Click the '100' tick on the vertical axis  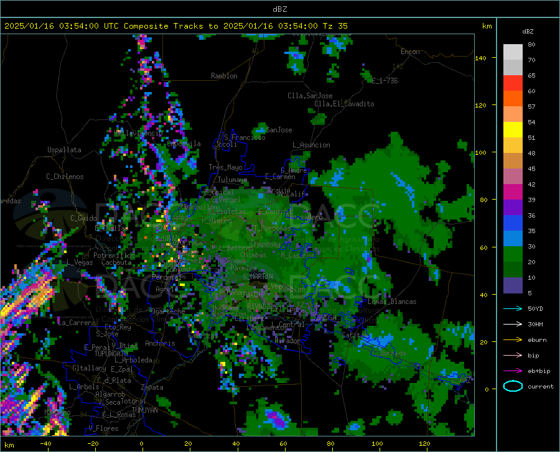(x=480, y=152)
